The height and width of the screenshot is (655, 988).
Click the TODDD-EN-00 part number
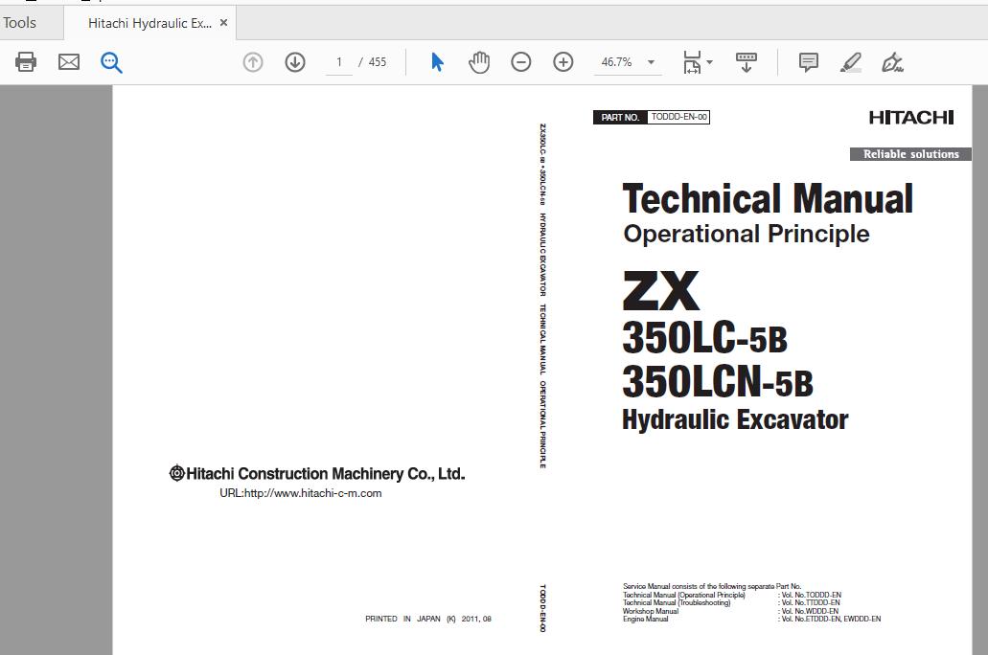tap(678, 117)
